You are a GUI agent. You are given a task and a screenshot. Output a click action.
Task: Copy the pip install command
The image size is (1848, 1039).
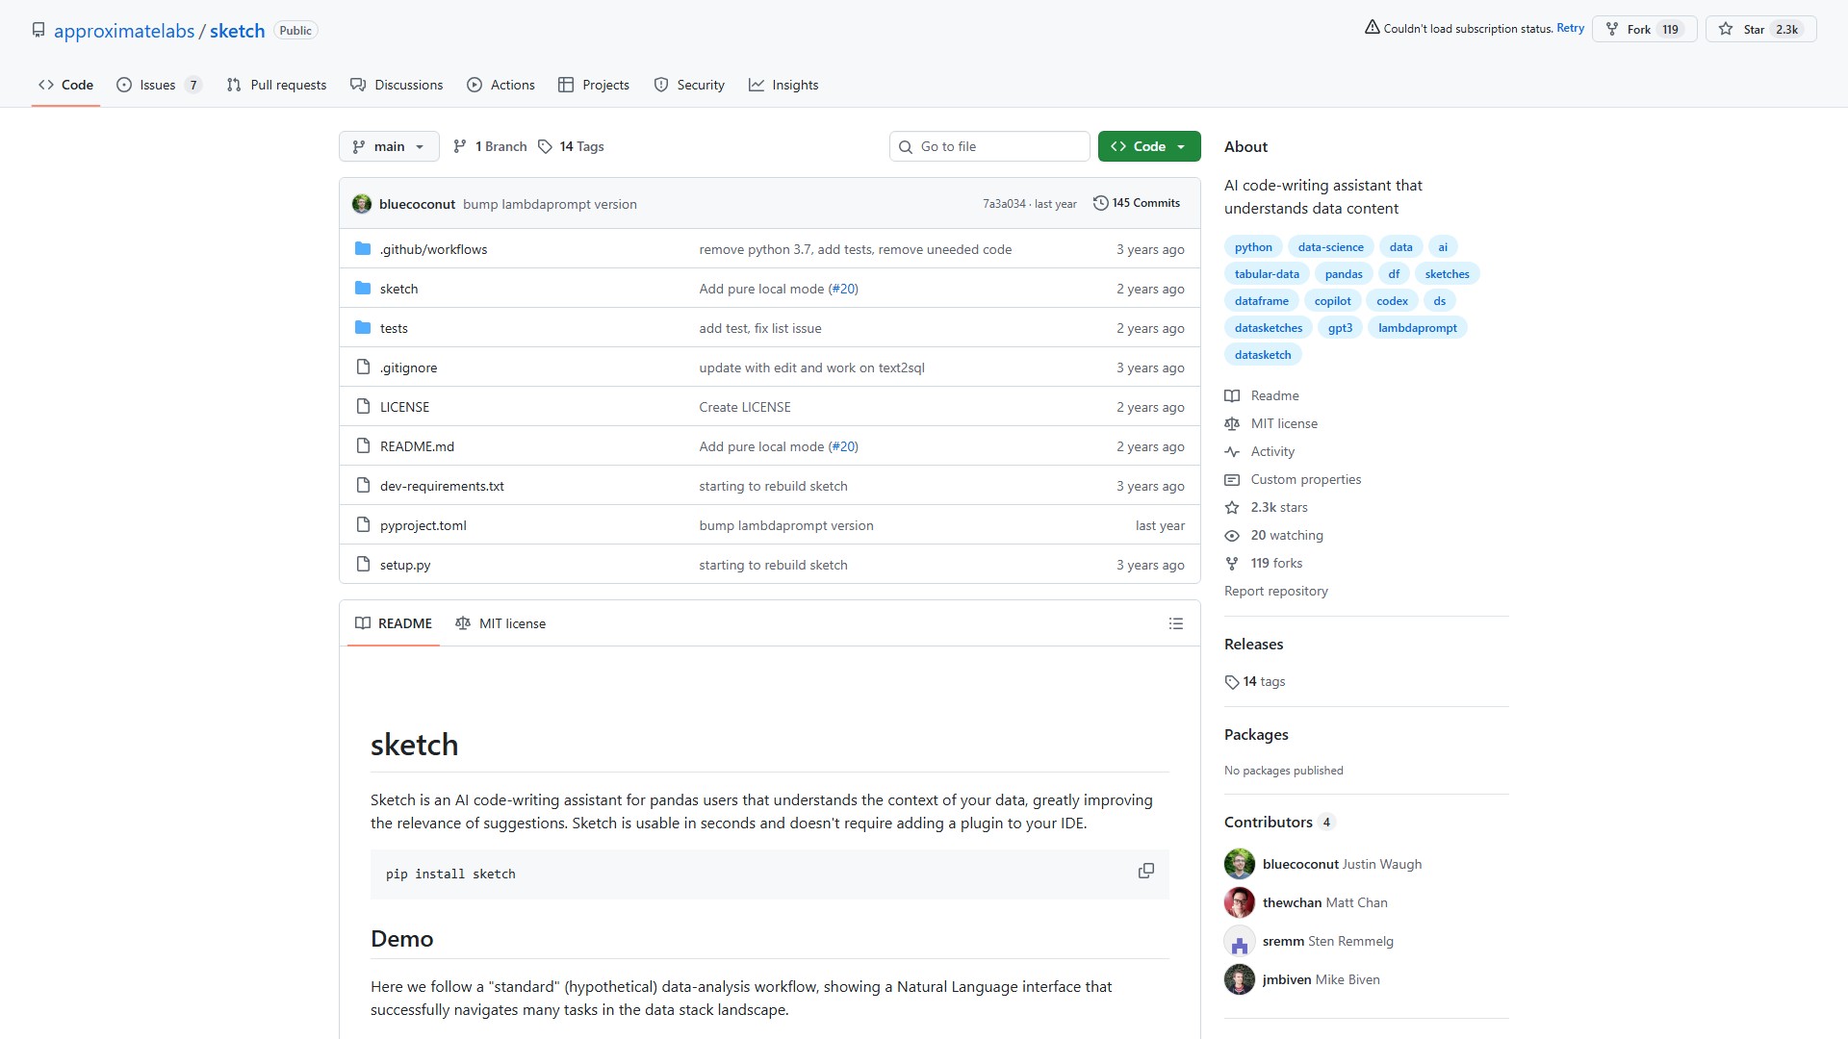(x=1145, y=871)
